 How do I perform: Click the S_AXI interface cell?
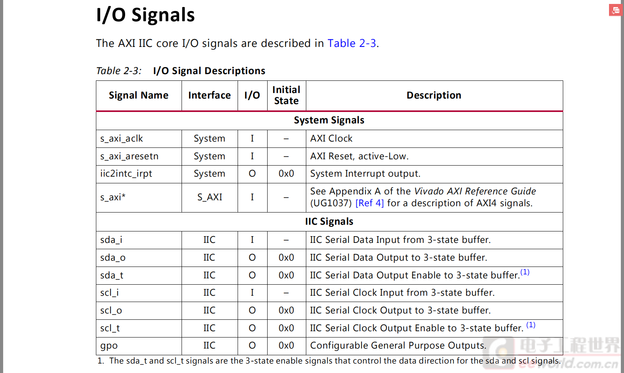210,197
